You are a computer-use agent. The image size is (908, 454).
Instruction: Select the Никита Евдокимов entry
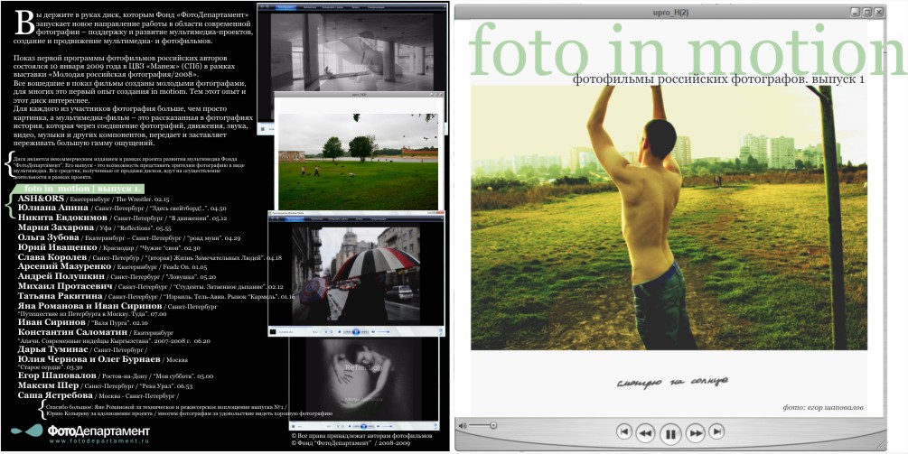(x=122, y=218)
